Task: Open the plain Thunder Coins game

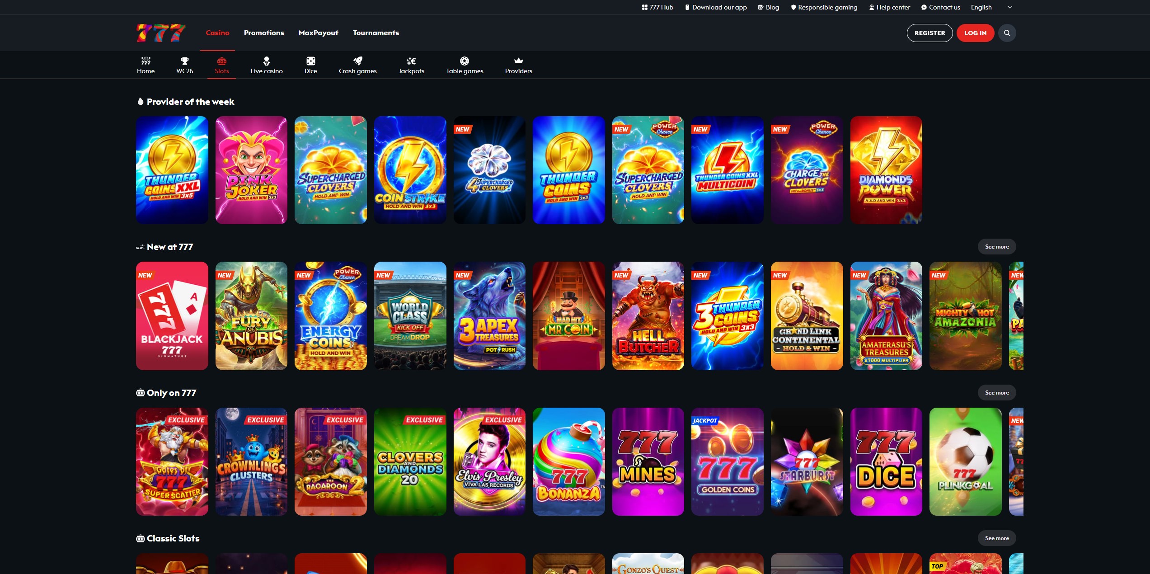Action: tap(569, 170)
